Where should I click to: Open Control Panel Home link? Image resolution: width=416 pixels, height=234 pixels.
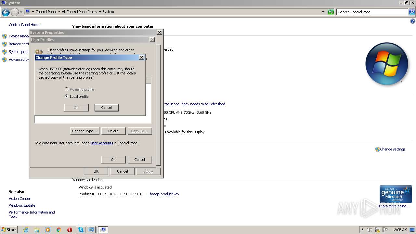pos(24,25)
